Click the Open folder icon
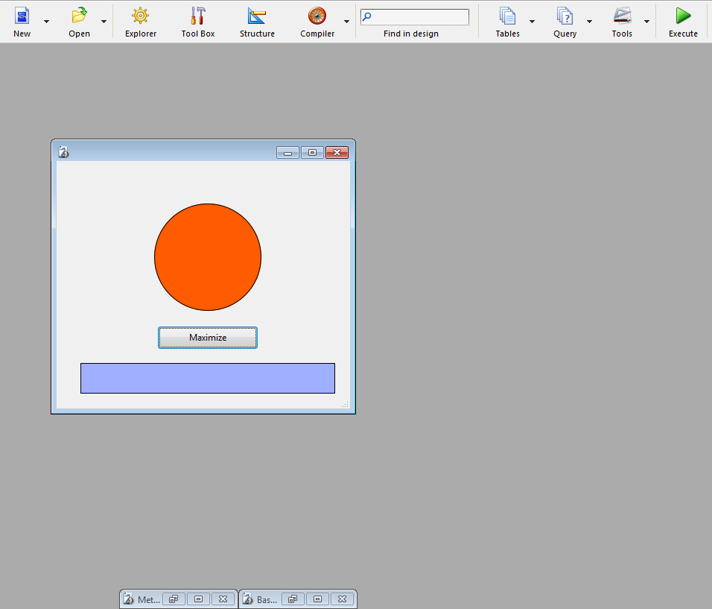 tap(79, 16)
